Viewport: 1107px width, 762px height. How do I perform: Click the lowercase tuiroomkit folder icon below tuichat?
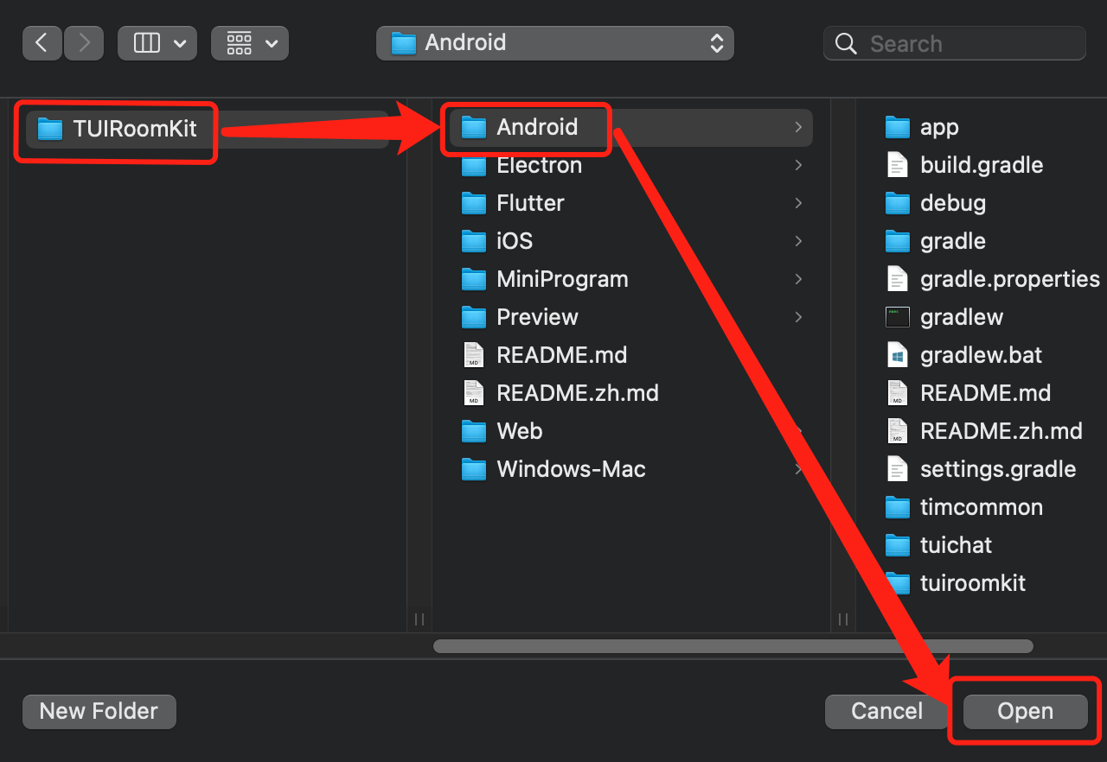pyautogui.click(x=898, y=583)
